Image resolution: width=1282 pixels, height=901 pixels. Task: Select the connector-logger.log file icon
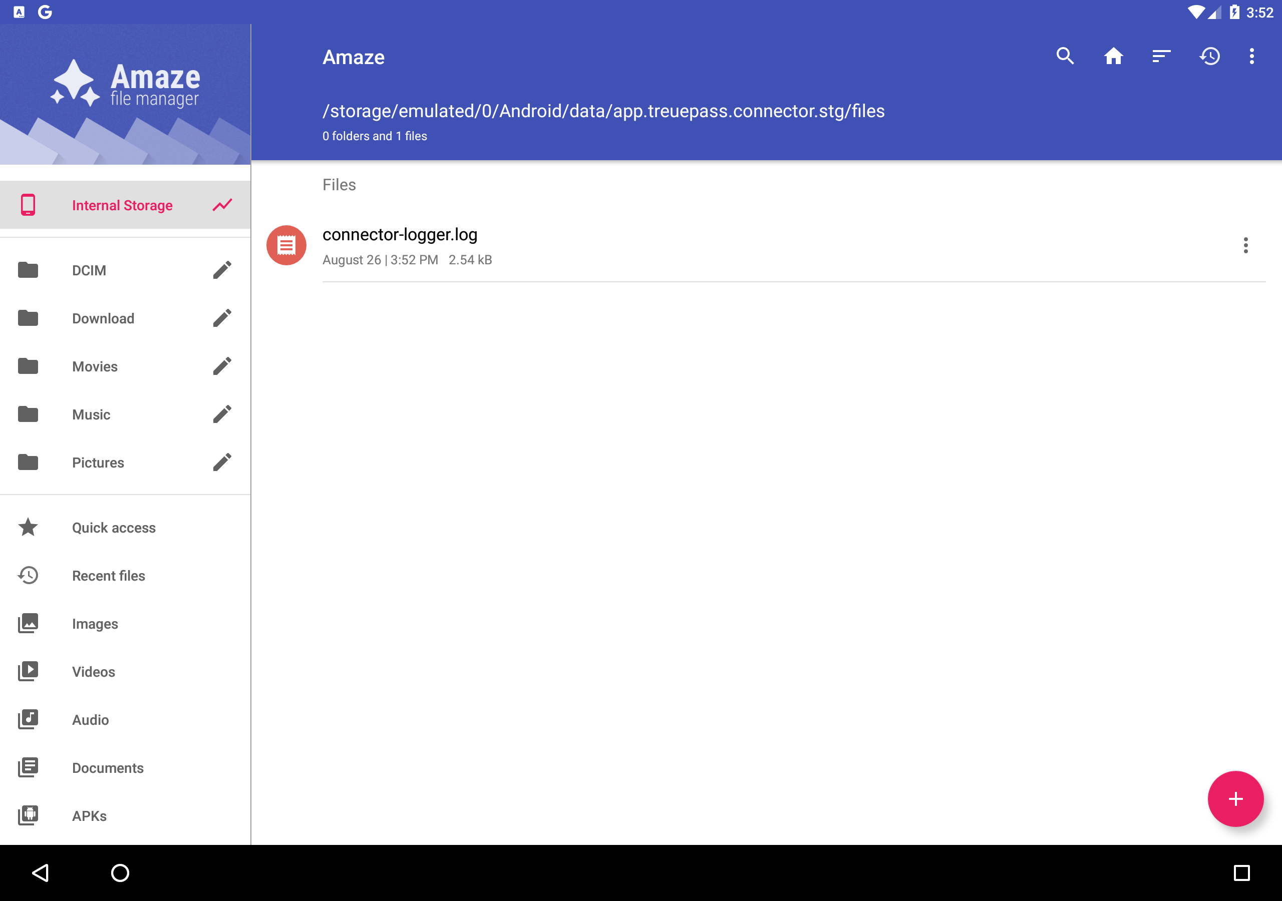[x=285, y=244]
